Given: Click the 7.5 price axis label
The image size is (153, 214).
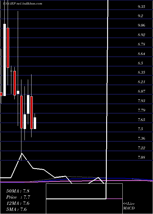Looking at the screenshot, I should tap(140, 129).
